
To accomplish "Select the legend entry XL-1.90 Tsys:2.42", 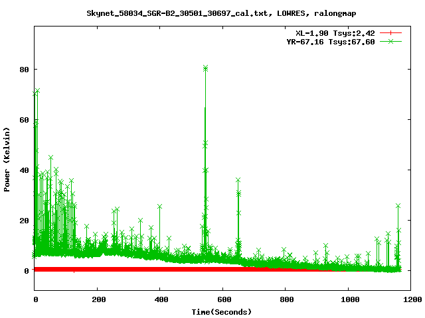I will pyautogui.click(x=335, y=33).
